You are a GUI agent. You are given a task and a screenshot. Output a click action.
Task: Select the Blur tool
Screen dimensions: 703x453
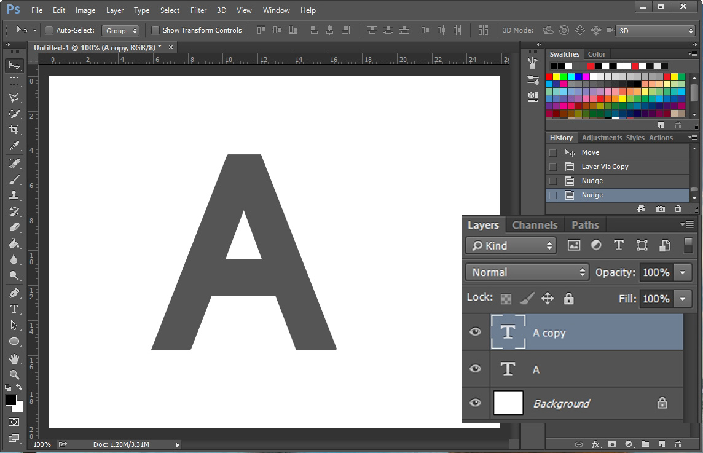[14, 259]
